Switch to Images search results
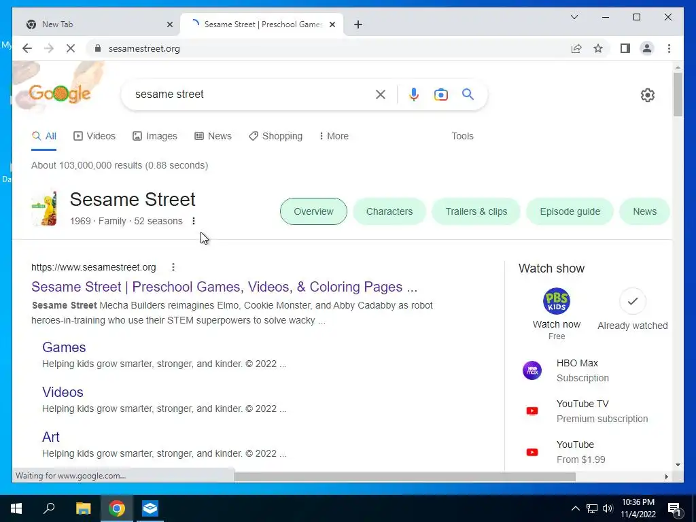Viewport: 696px width, 522px height. pyautogui.click(x=155, y=136)
